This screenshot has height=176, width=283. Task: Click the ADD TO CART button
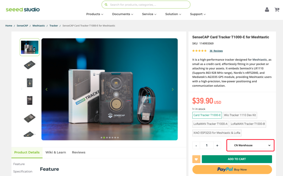[x=237, y=159]
